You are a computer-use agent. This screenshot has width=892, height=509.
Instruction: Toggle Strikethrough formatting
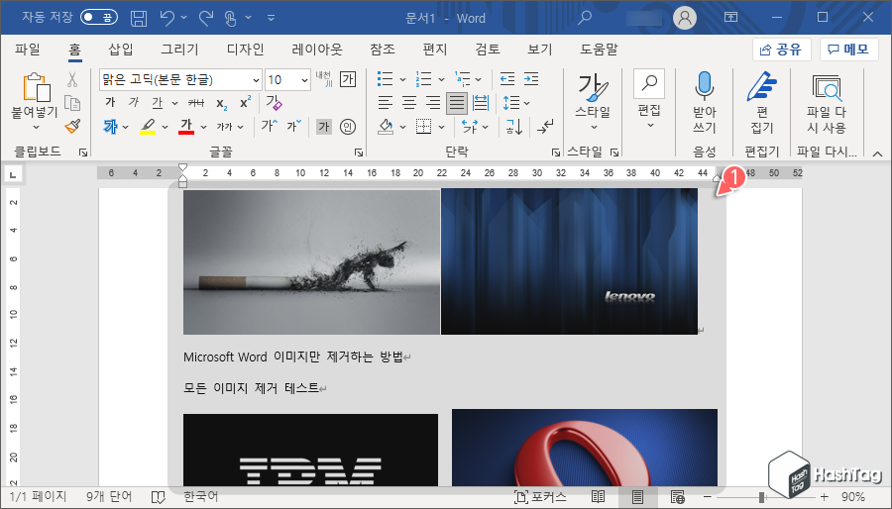196,103
